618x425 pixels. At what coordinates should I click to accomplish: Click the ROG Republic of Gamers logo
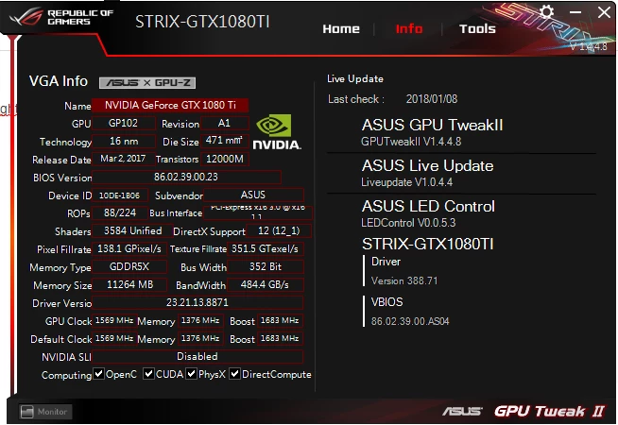[x=61, y=17]
